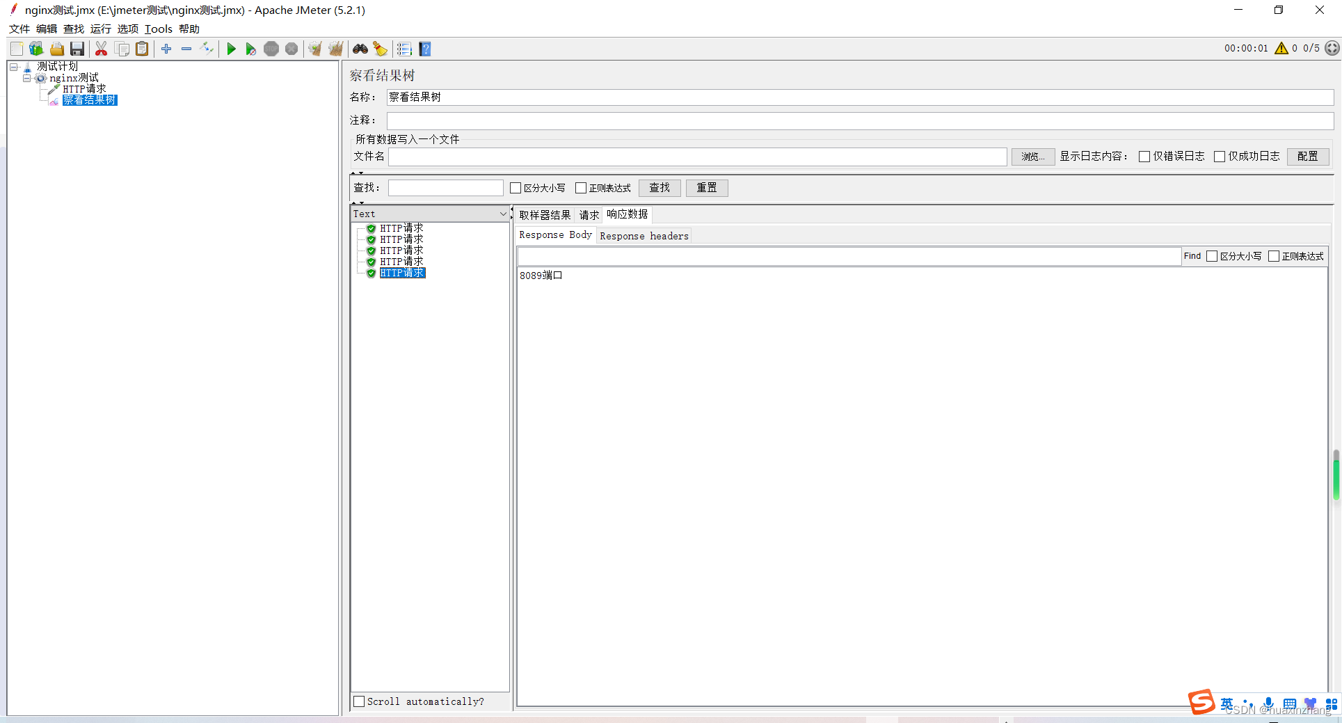Viewport: 1342px width, 723px height.
Task: Click into the 查找 search text field
Action: point(445,188)
